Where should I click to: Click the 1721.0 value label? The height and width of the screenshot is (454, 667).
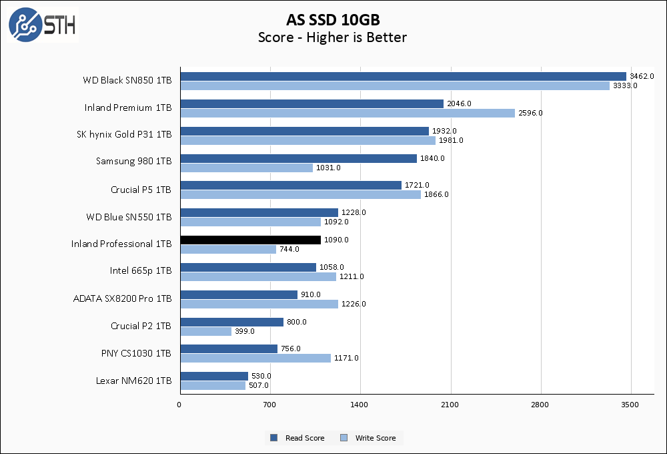(417, 185)
